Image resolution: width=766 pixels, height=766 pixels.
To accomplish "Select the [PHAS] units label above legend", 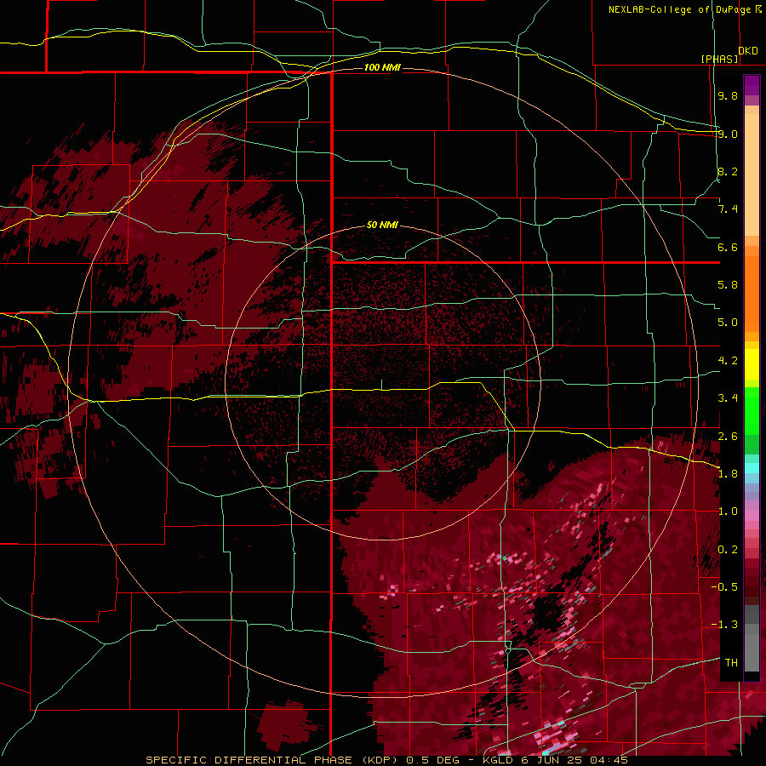I will [719, 59].
